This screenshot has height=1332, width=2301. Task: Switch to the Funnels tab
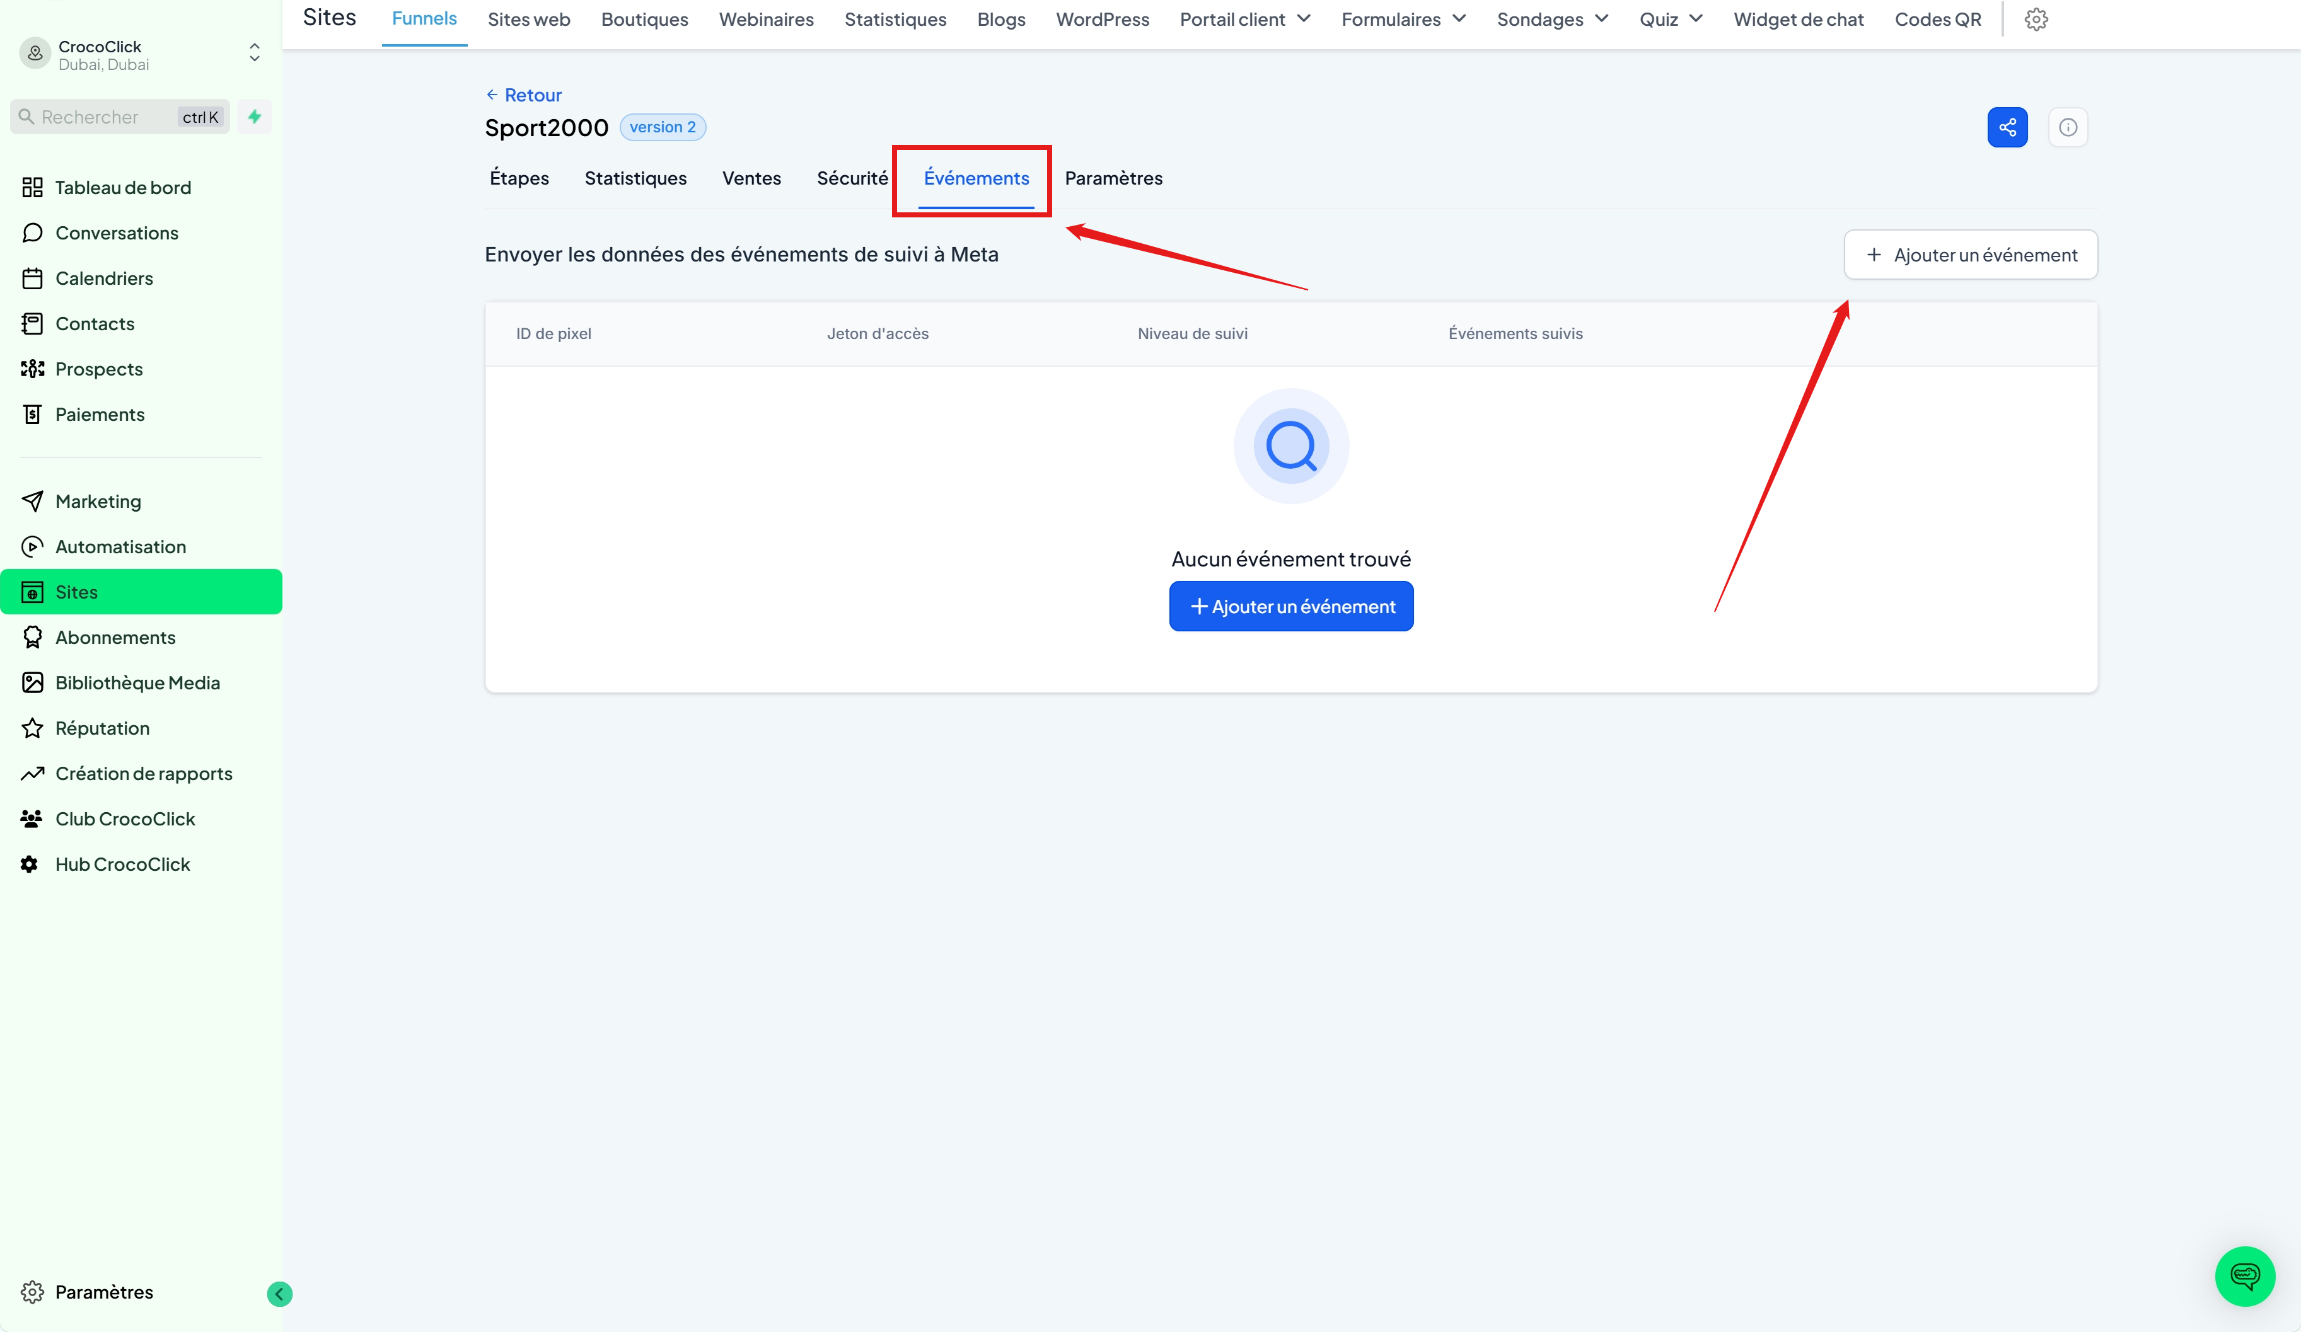[425, 19]
